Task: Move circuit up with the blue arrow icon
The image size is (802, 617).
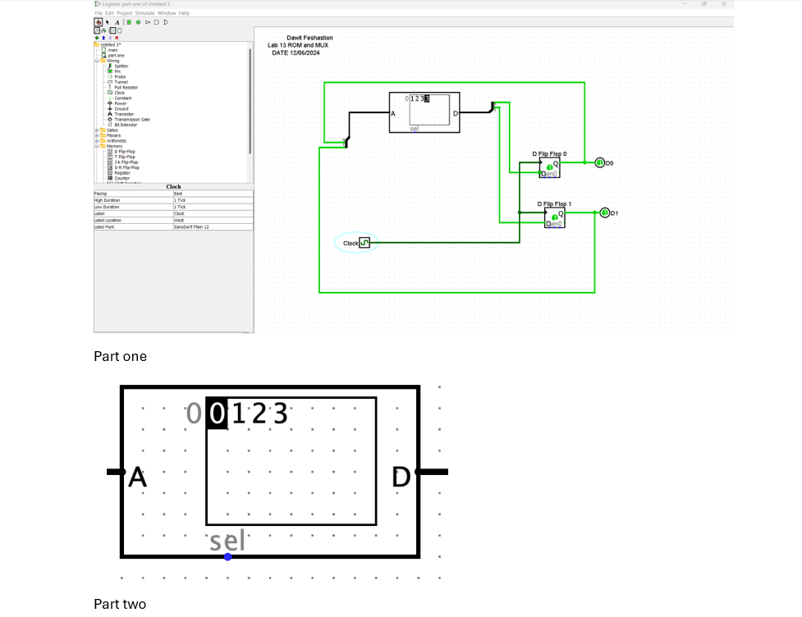Action: pos(103,38)
